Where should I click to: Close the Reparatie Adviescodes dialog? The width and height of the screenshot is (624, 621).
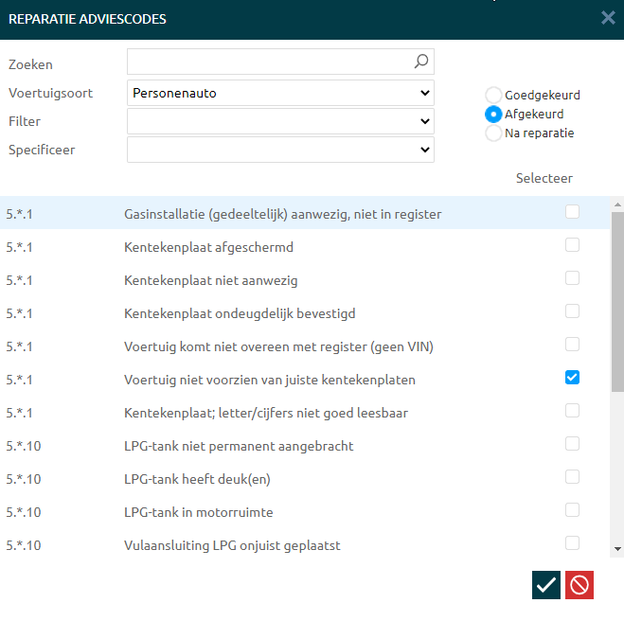pyautogui.click(x=608, y=18)
